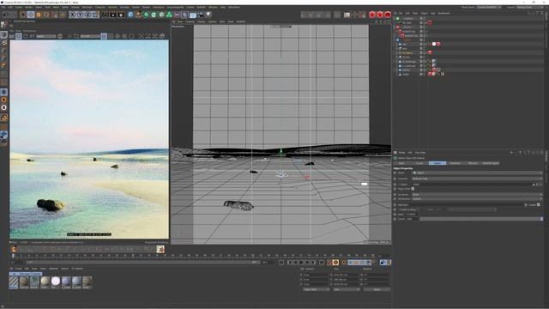Open the File menu in main menu bar

click(3, 7)
